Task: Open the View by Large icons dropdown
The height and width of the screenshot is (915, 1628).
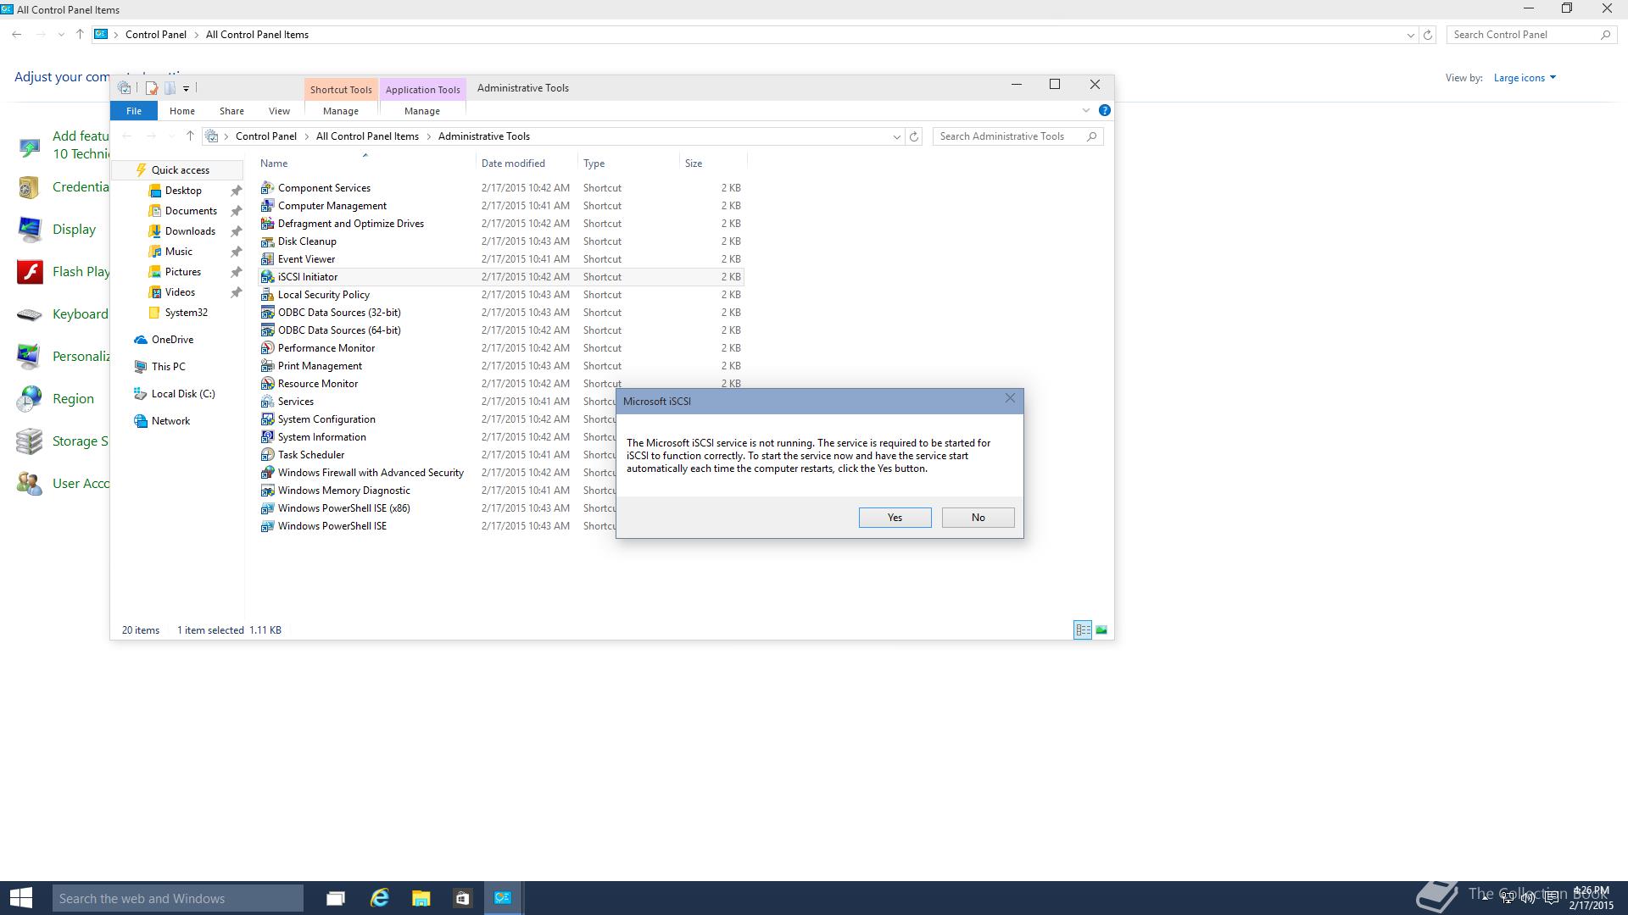Action: 1525,78
